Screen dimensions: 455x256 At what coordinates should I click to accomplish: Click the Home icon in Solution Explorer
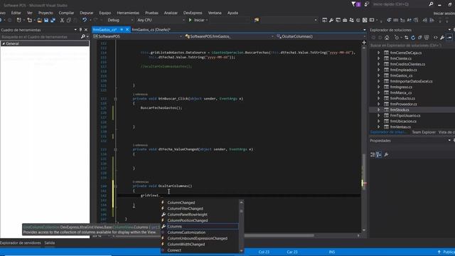[387, 38]
